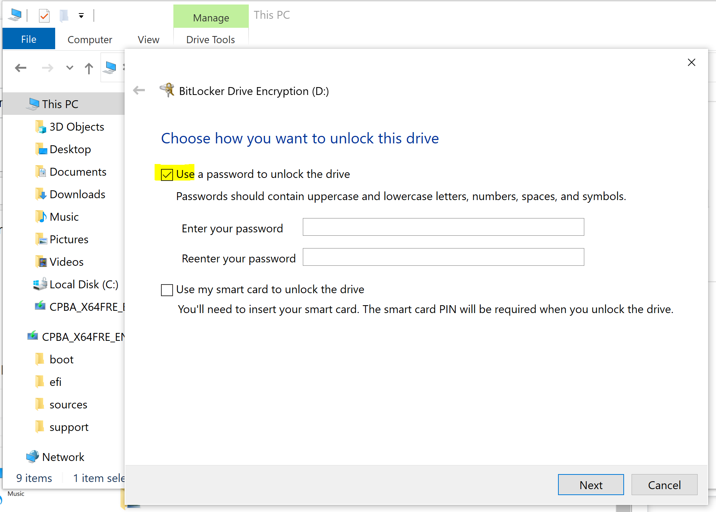Cancel the BitLocker encryption wizard

point(664,485)
